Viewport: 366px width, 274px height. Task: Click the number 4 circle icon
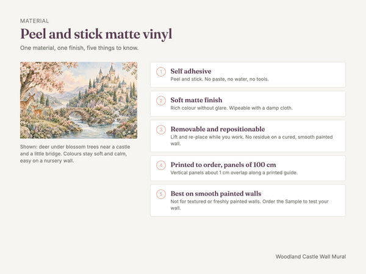point(161,165)
